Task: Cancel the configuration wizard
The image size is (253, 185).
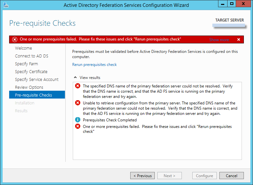Action: 231,176
